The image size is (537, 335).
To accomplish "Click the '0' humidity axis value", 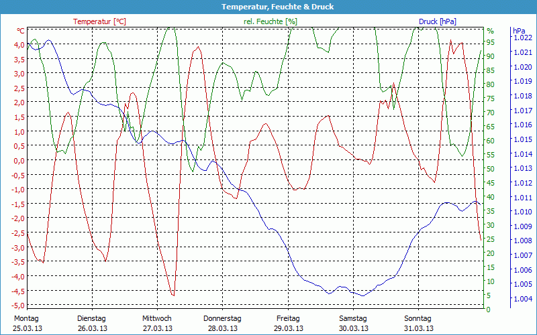I will click(489, 310).
